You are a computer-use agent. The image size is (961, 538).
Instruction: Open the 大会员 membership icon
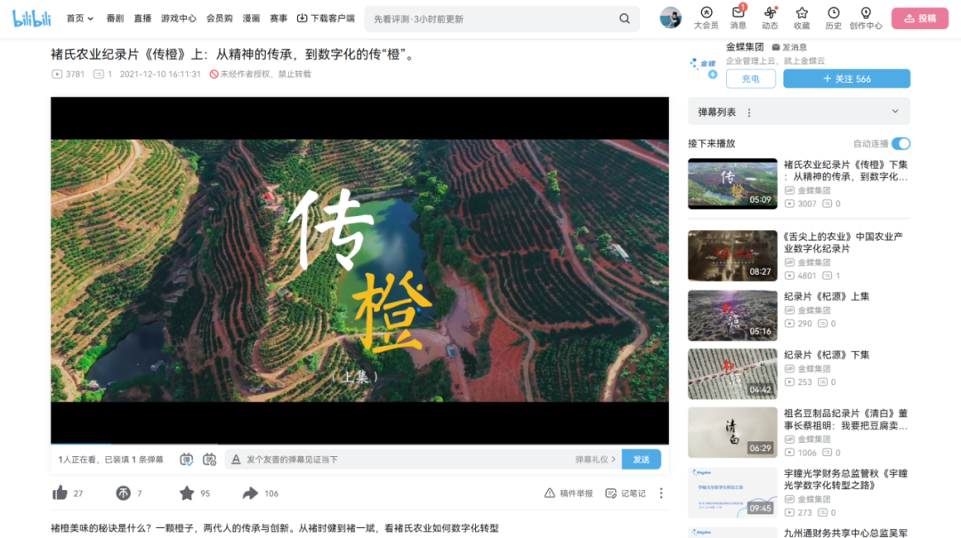pyautogui.click(x=706, y=18)
